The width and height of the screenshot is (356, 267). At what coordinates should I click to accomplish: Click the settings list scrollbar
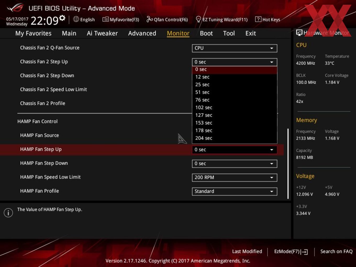[x=288, y=164]
